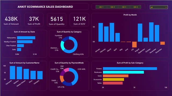
Task: Click the Debit 13% orange donut segment
Action: 62,79
